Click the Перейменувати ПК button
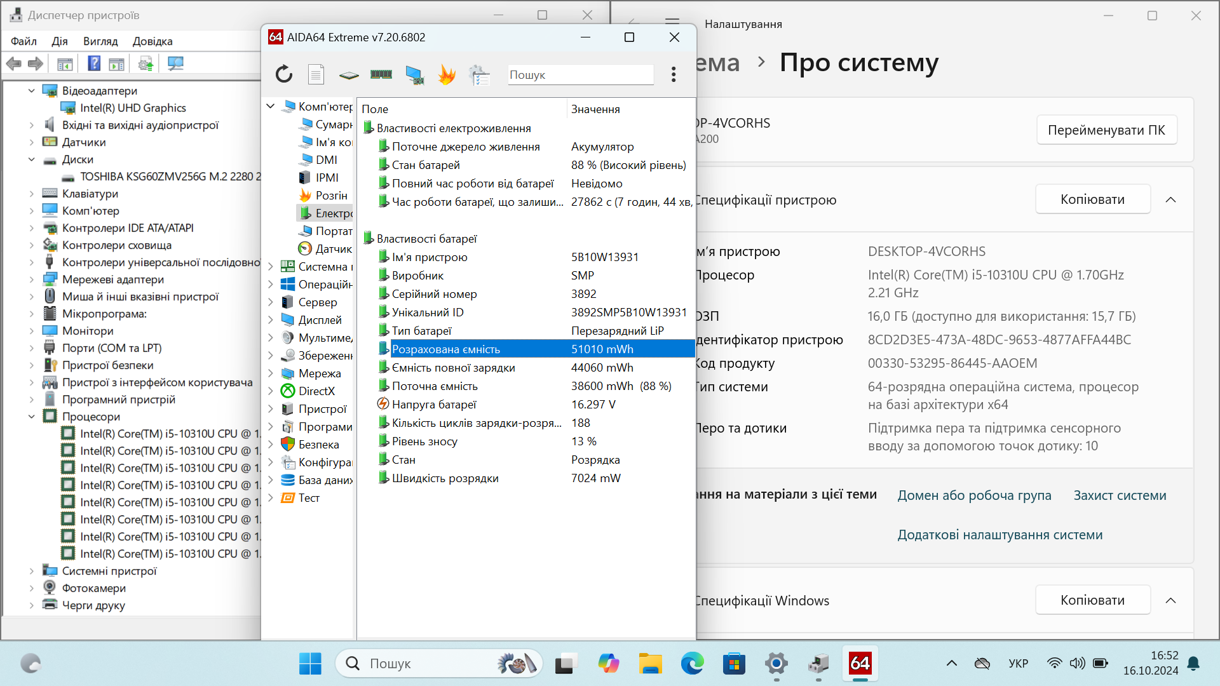Image resolution: width=1220 pixels, height=686 pixels. (1106, 130)
